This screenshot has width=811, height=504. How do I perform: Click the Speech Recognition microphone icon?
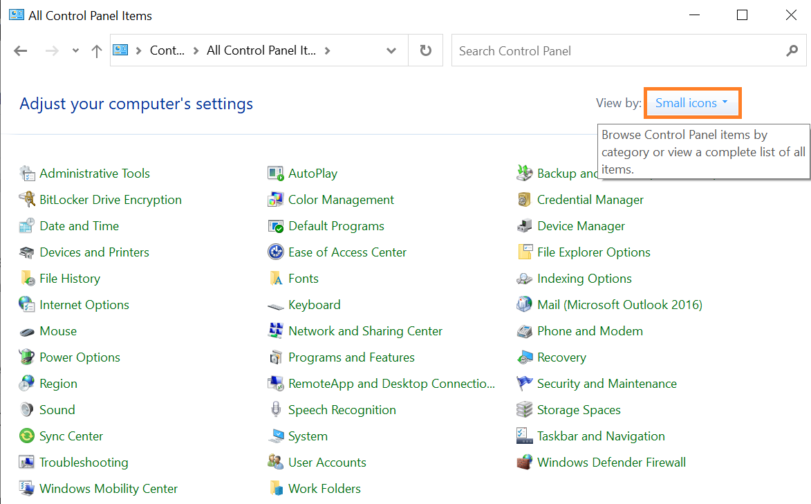pyautogui.click(x=276, y=410)
